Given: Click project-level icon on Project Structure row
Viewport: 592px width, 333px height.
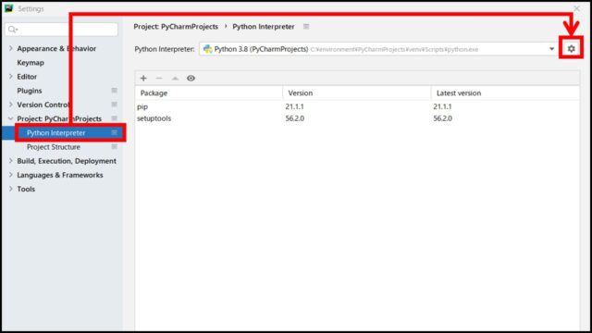Looking at the screenshot, I should tap(114, 146).
